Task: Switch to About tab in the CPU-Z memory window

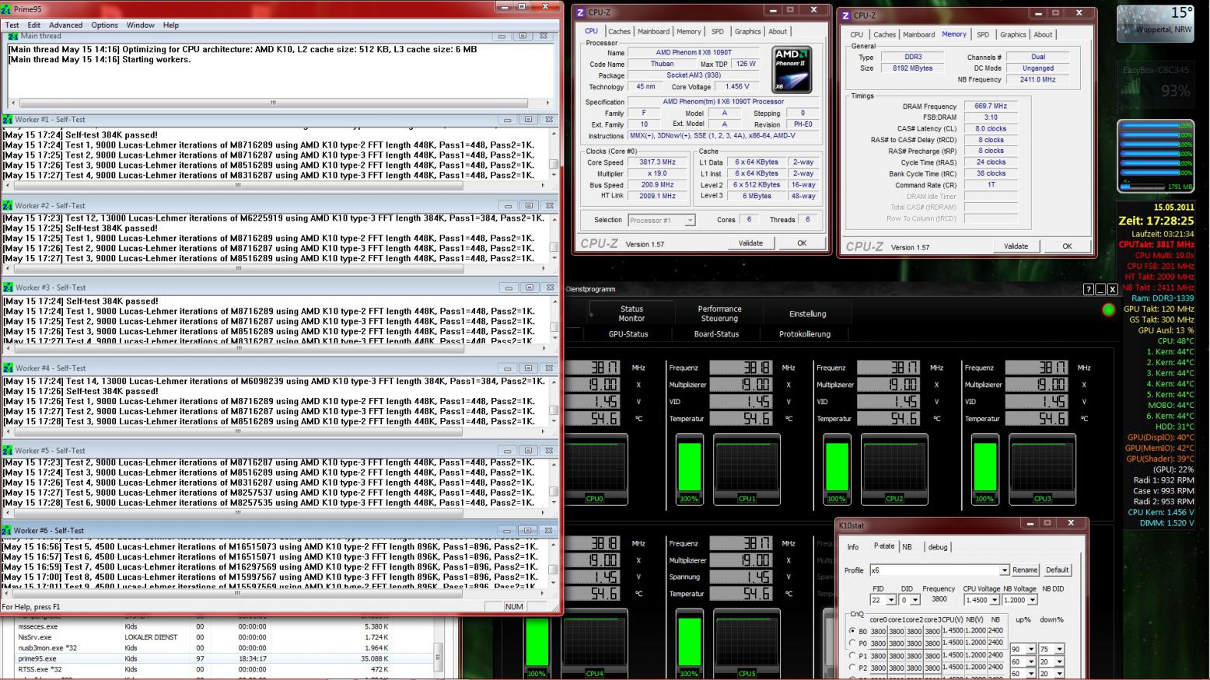Action: (x=1043, y=35)
